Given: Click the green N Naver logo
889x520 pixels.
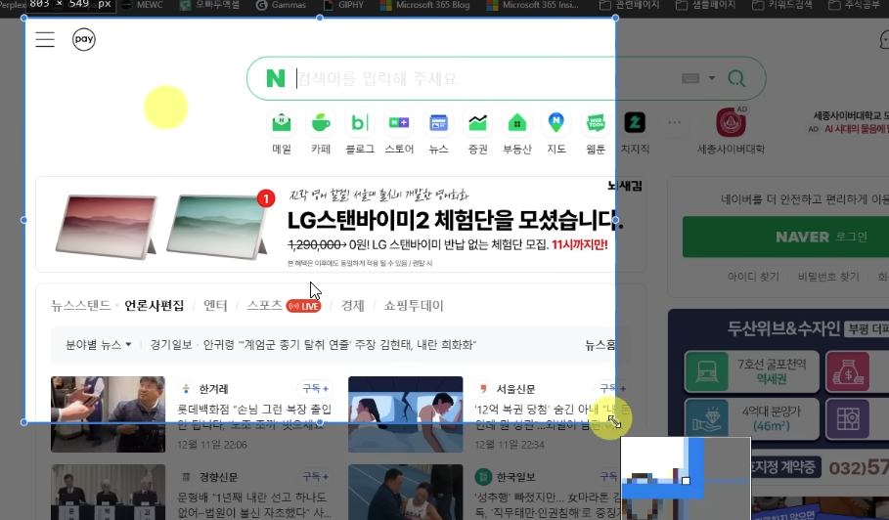Looking at the screenshot, I should [276, 78].
